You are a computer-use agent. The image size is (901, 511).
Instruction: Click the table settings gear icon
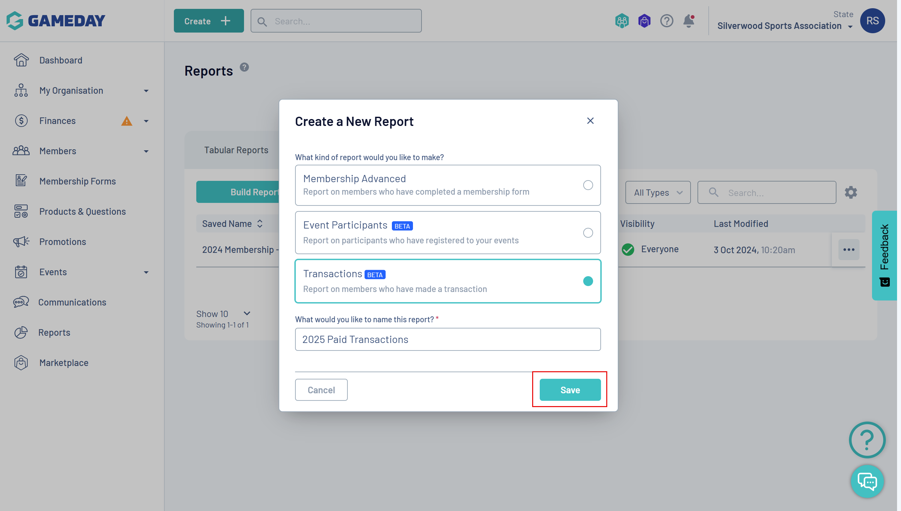850,192
